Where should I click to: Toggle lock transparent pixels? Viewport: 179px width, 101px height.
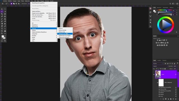click(x=157, y=69)
